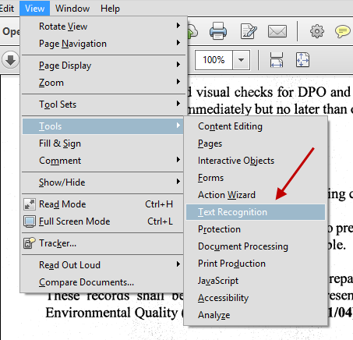Click the Full Screen Mode monitor icon
353x340 pixels.
coord(30,221)
